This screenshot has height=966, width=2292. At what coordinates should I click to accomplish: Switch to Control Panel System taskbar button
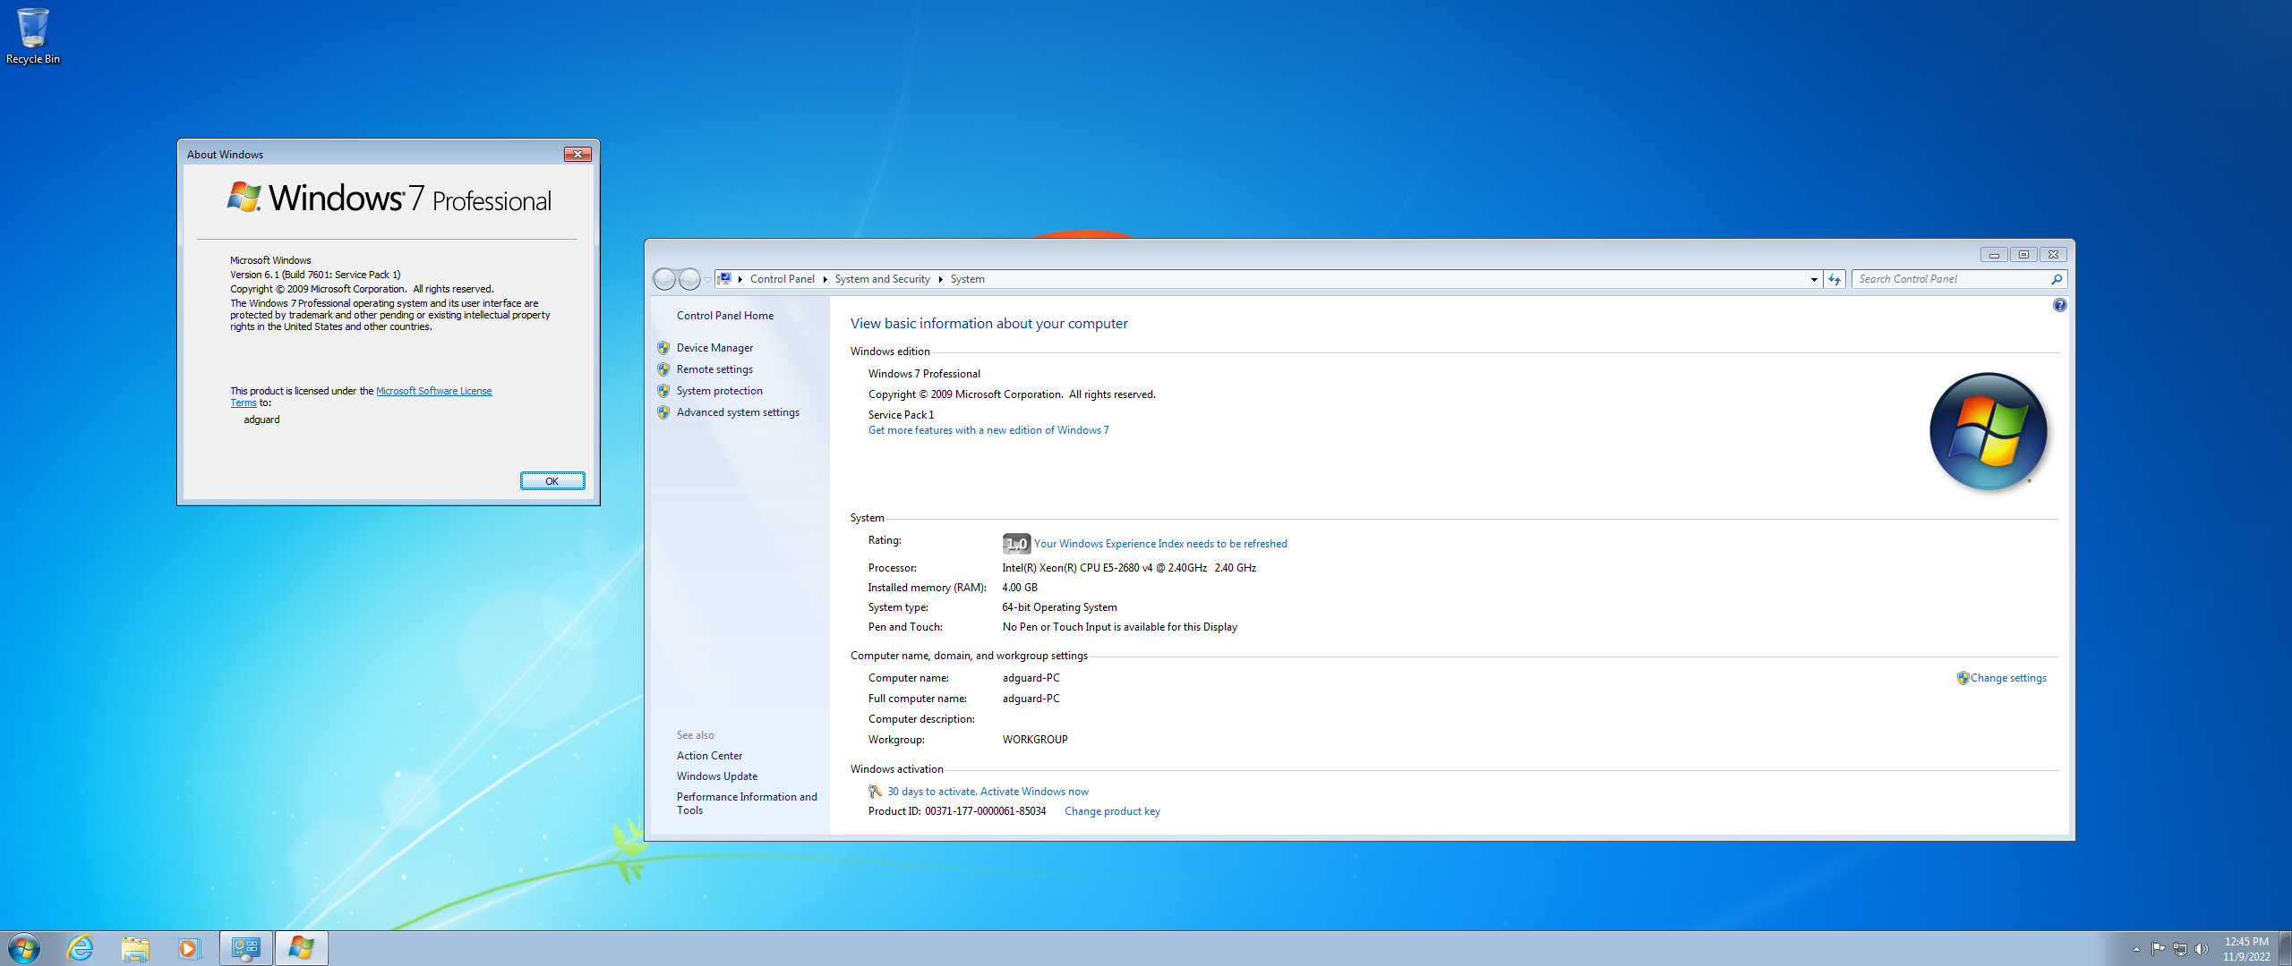245,948
